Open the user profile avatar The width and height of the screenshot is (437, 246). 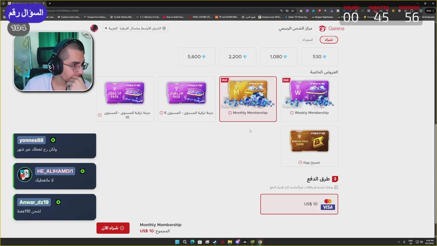[94, 28]
